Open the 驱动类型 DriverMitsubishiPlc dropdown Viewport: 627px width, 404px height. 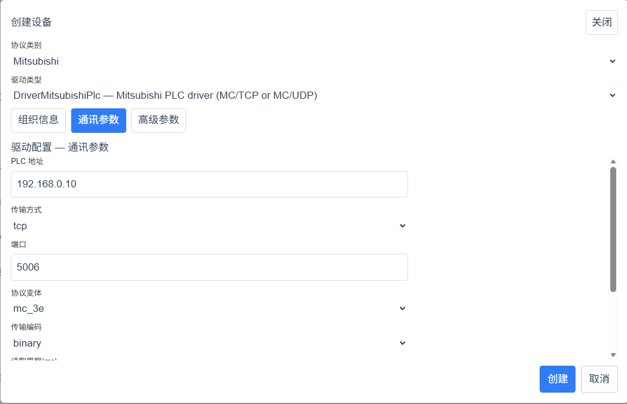[x=314, y=95]
